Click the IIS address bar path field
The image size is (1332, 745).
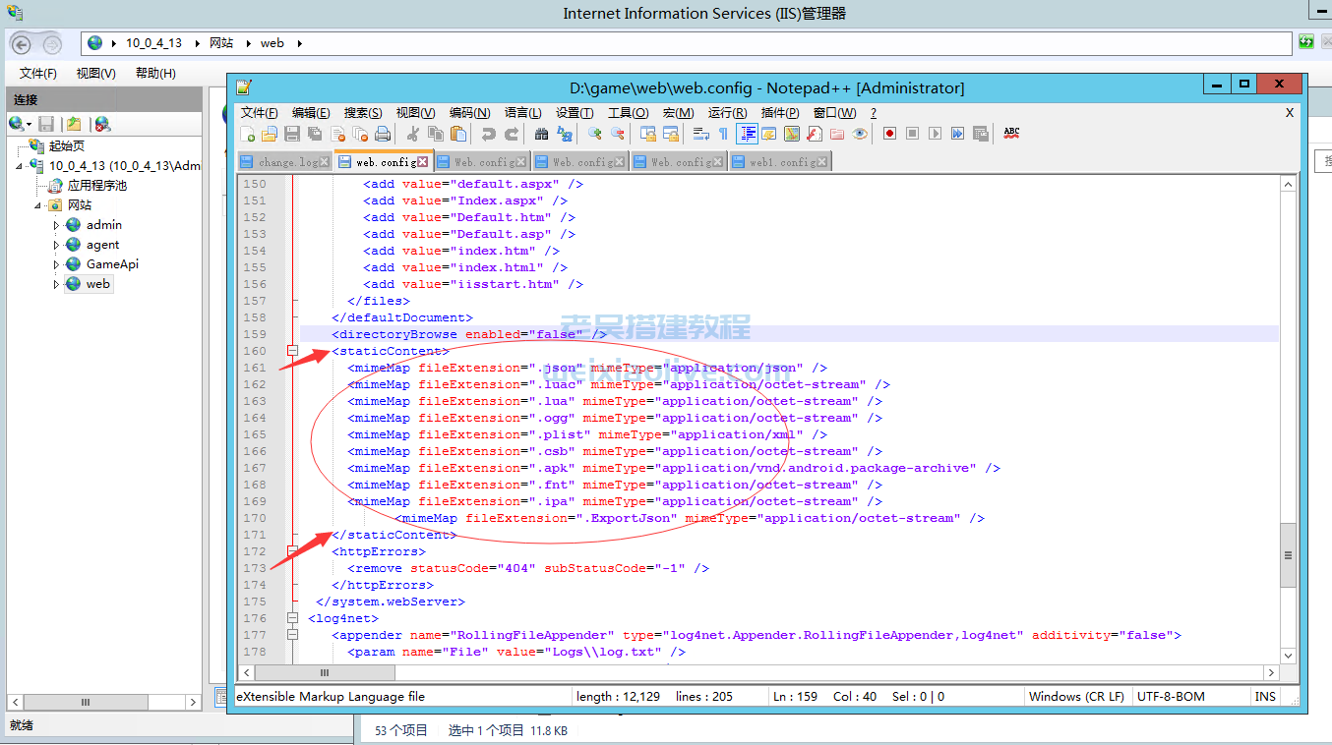pos(689,43)
